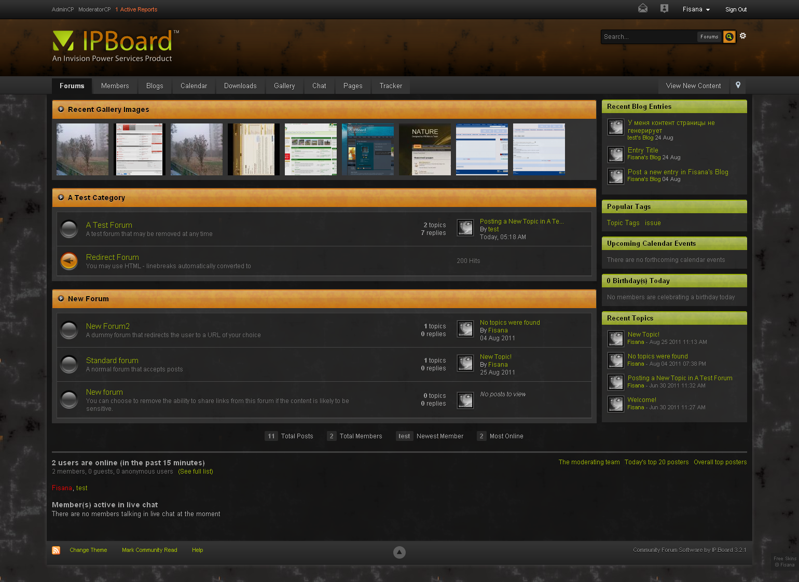799x582 pixels.
Task: Click the location marker icon beside View New Content
Action: 738,86
